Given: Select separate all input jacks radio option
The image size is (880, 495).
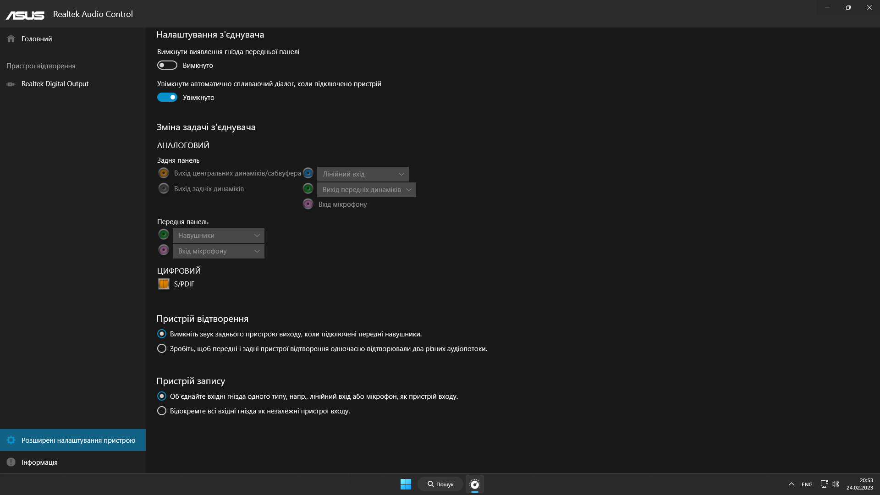Looking at the screenshot, I should tap(162, 411).
